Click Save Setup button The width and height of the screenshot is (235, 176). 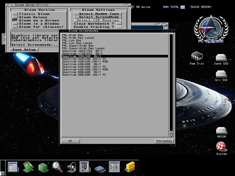(x=24, y=50)
